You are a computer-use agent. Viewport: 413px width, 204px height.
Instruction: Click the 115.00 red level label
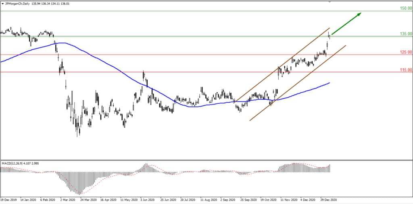pos(405,70)
